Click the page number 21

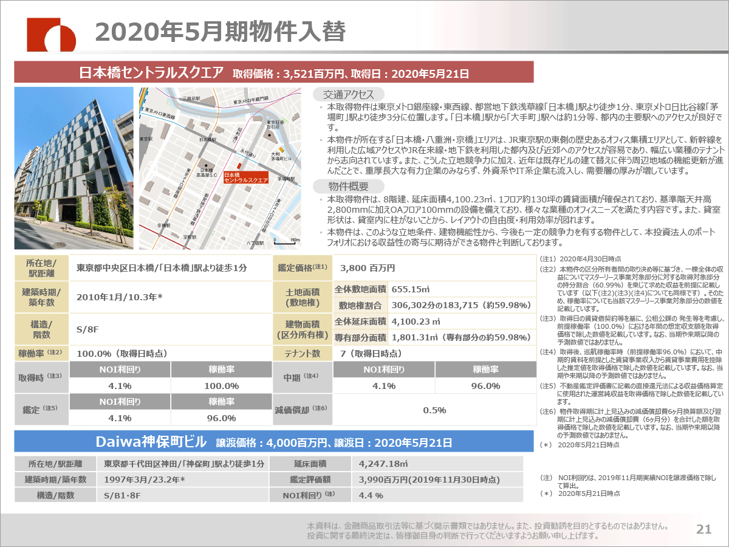703,529
